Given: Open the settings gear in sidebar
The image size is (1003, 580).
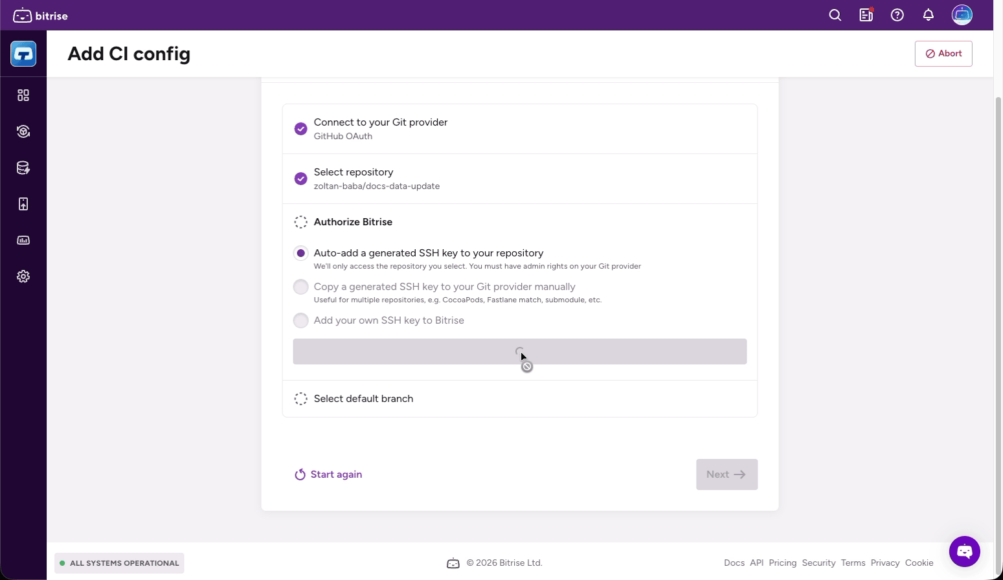Looking at the screenshot, I should click(23, 276).
